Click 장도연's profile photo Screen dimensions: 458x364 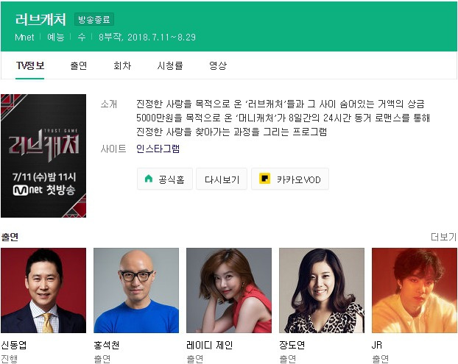[322, 290]
